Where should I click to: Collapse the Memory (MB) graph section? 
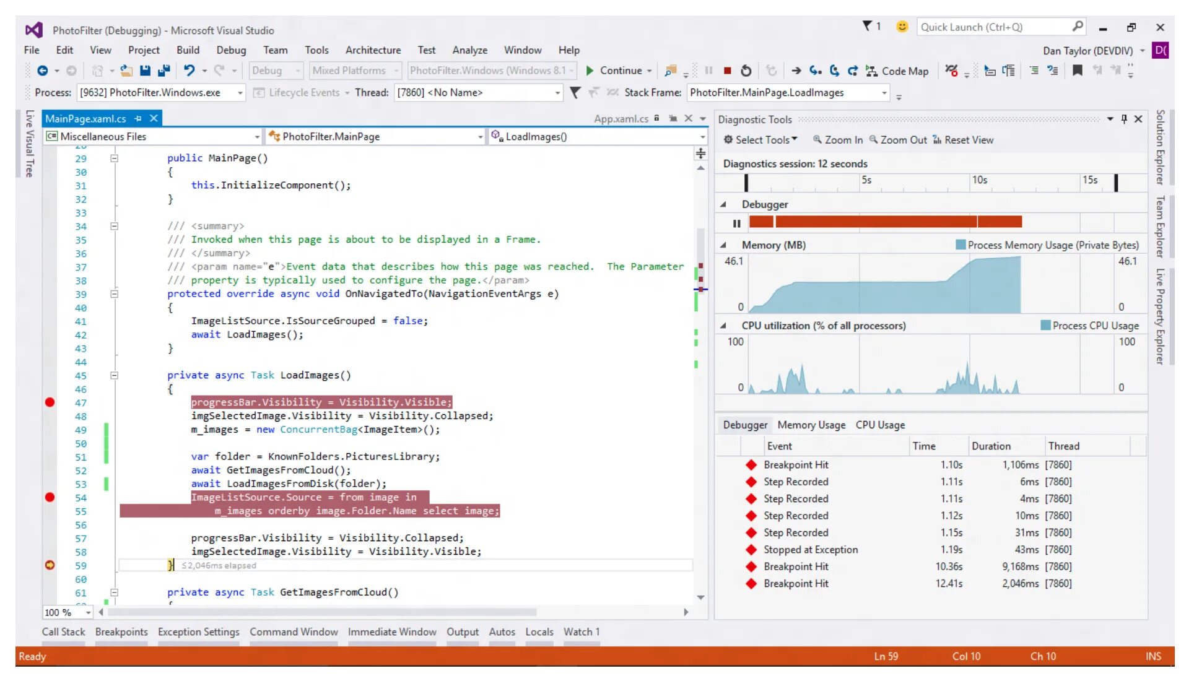[723, 245]
